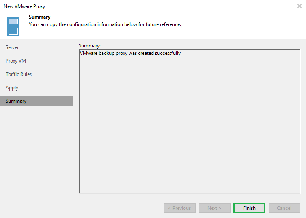Click the empty footer area left of Previous
The height and width of the screenshot is (218, 306).
coord(81,208)
